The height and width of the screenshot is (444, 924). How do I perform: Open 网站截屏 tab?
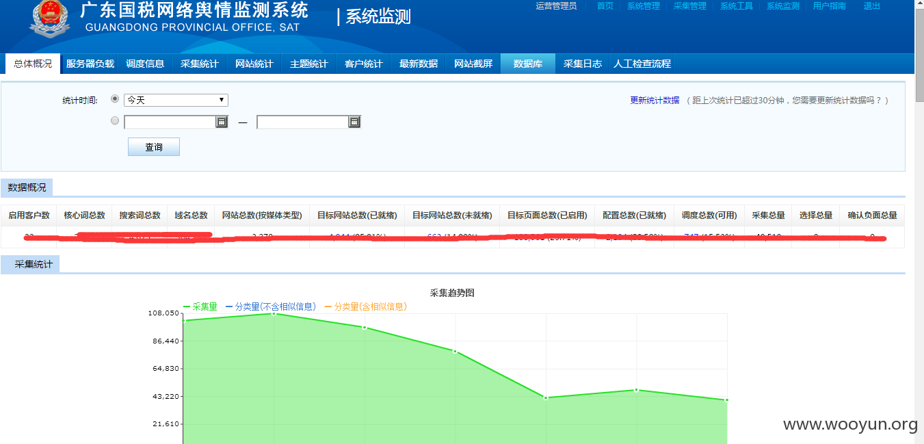[x=473, y=64]
